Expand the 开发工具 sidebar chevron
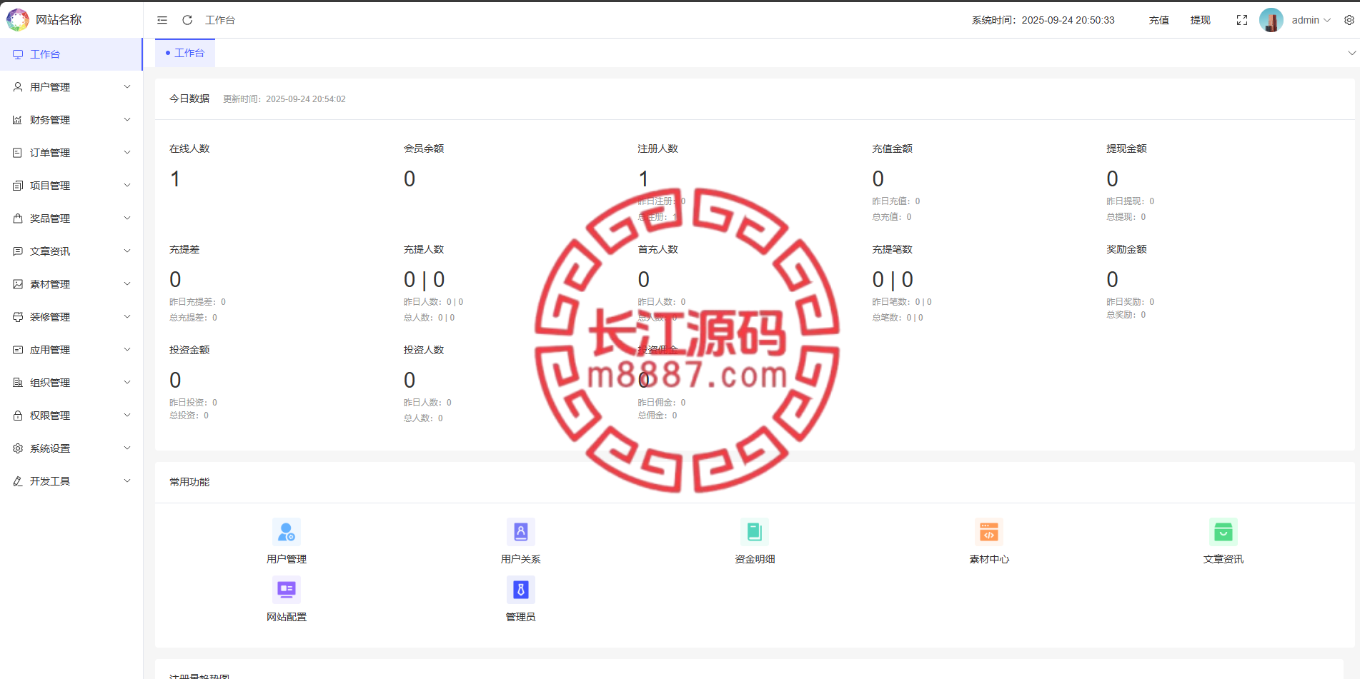The height and width of the screenshot is (679, 1360). pos(127,481)
